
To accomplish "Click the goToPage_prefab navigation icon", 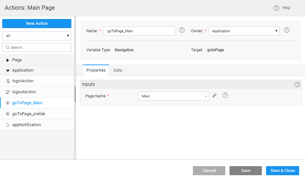I will pyautogui.click(x=8, y=114).
